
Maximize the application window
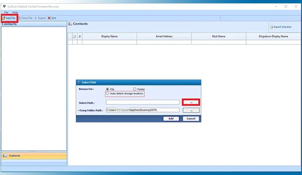click(x=286, y=7)
